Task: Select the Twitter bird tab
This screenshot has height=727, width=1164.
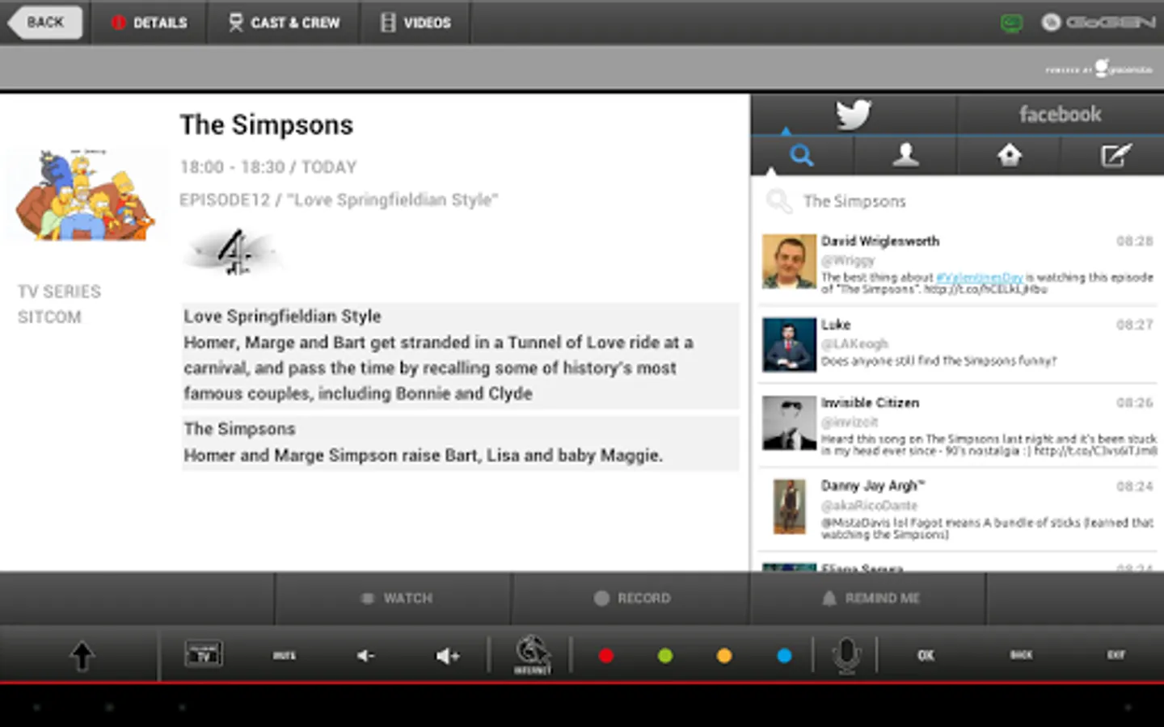Action: click(x=854, y=114)
